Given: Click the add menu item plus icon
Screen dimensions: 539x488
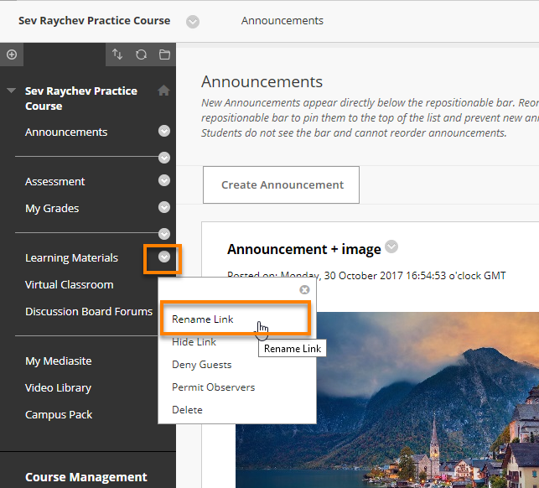Looking at the screenshot, I should [12, 55].
